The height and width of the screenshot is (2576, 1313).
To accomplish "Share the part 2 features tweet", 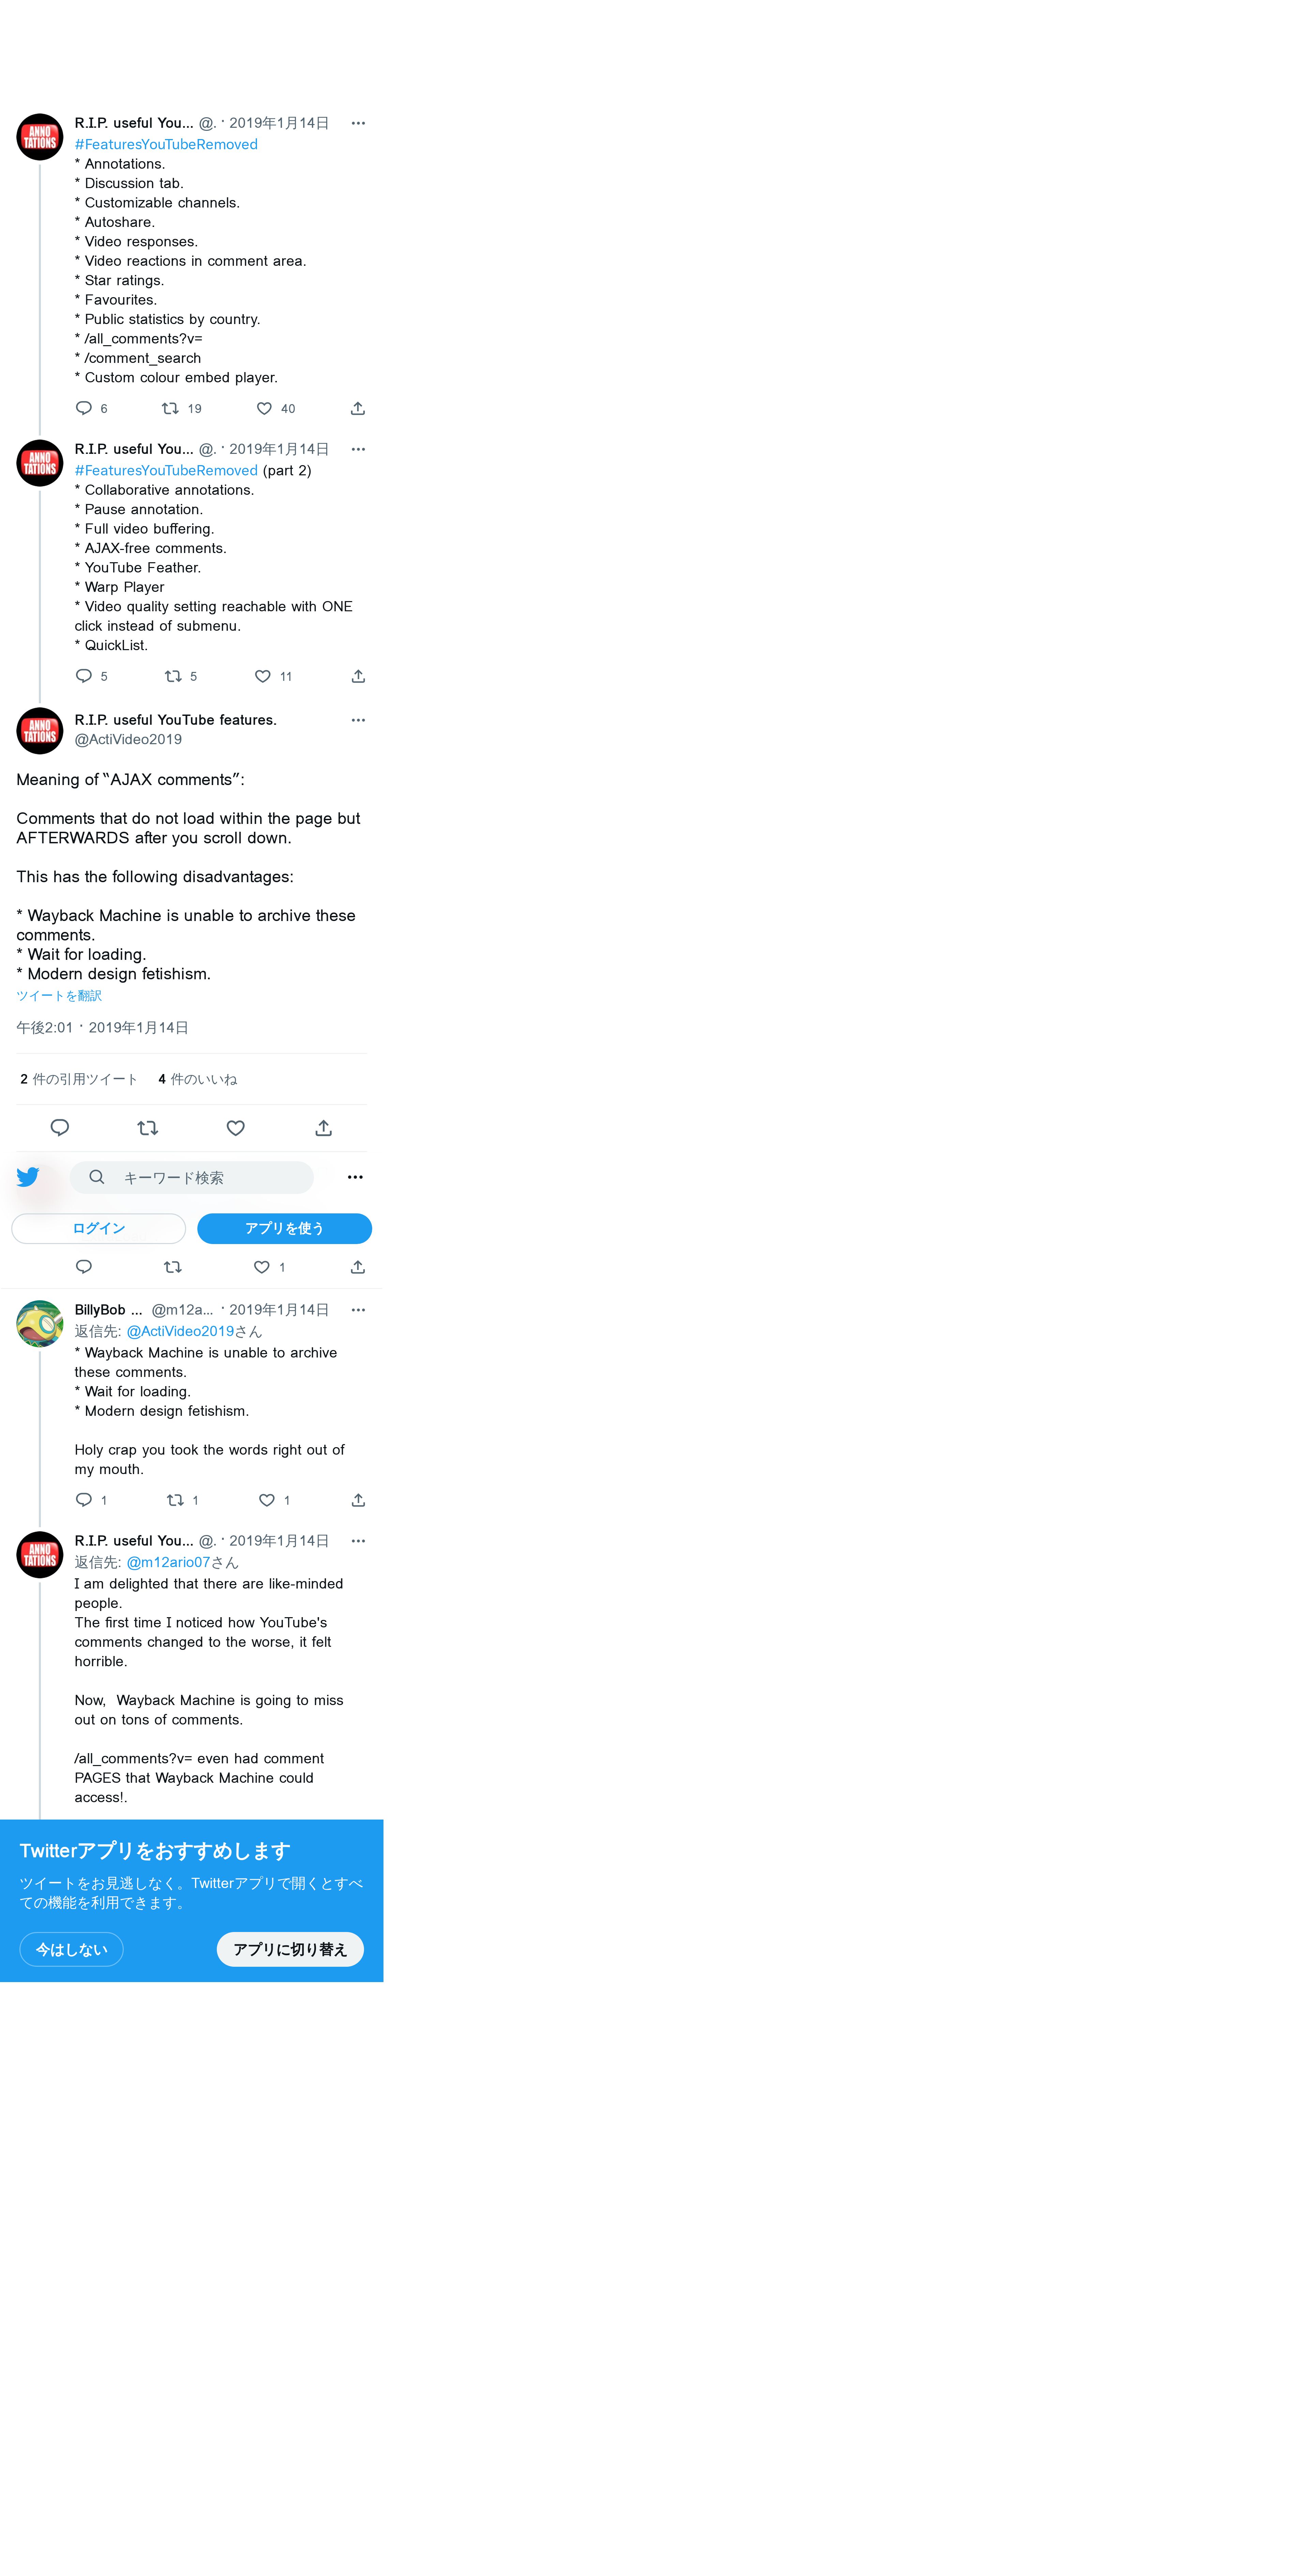I will point(358,676).
